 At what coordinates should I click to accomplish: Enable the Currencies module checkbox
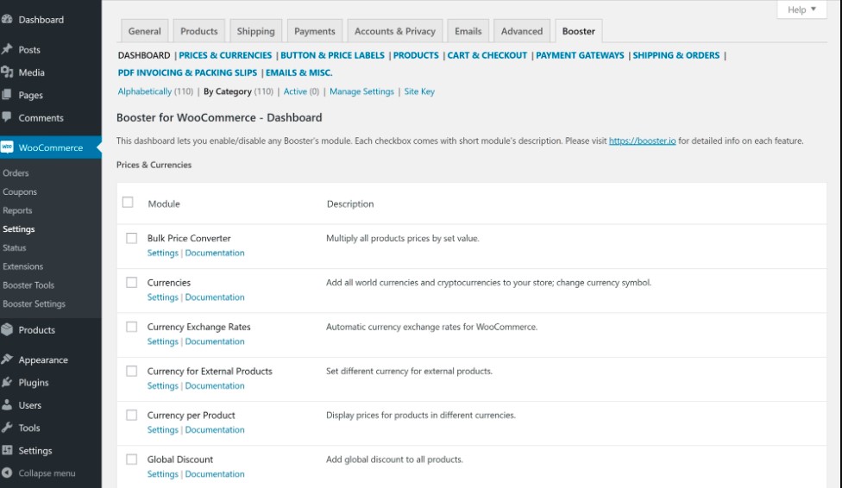pyautogui.click(x=131, y=283)
